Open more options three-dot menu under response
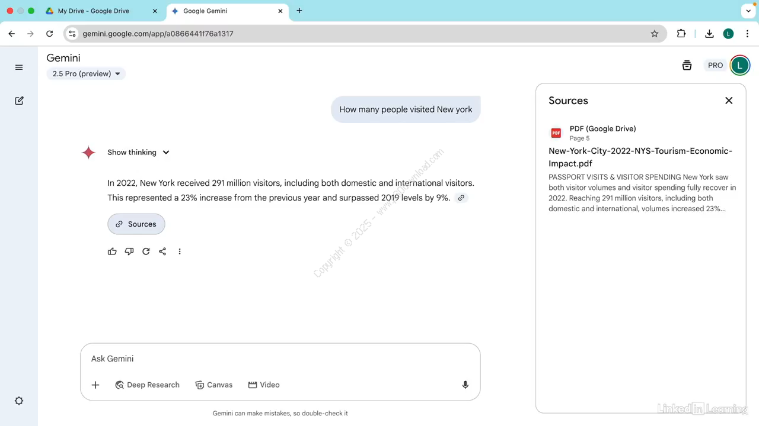Viewport: 759px width, 426px height. pos(180,251)
